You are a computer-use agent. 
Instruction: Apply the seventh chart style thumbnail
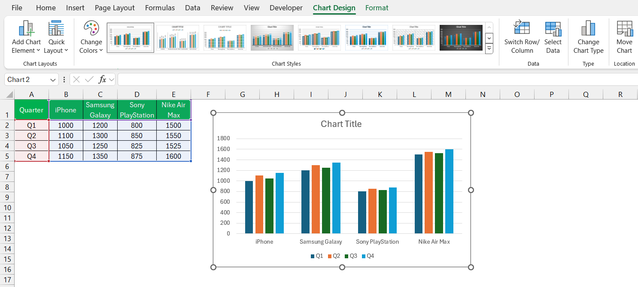[x=414, y=38]
